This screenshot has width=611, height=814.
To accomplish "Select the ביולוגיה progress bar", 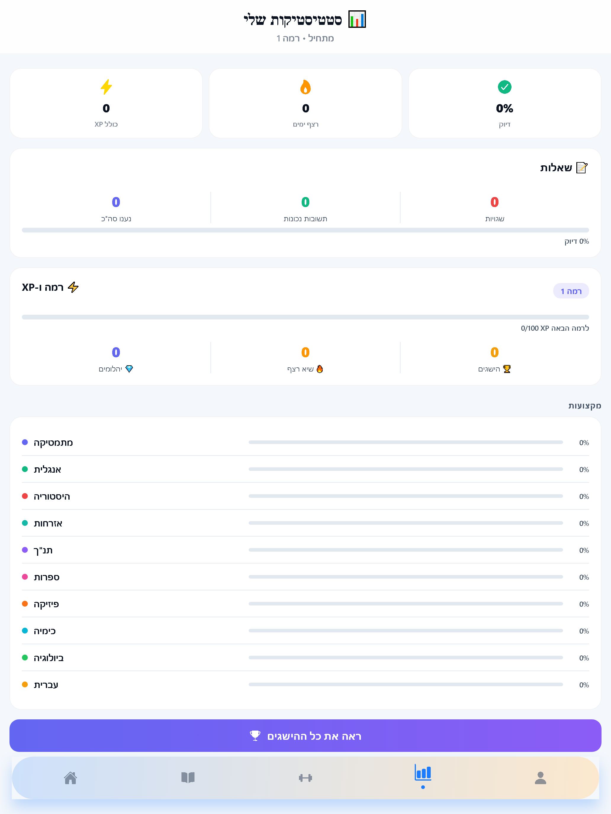I will [406, 657].
